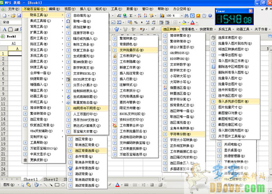Image resolution: width=272 pixels, height=194 pixels.
Task: Open the 图形 drawing menu dropdown
Action: click(x=10, y=185)
